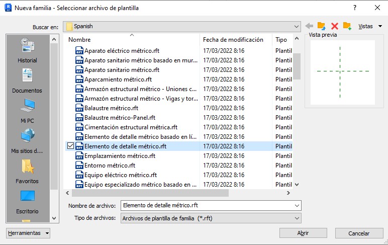Click the horizontal scrollbar of the file list
The width and height of the screenshot is (388, 245).
click(x=151, y=193)
